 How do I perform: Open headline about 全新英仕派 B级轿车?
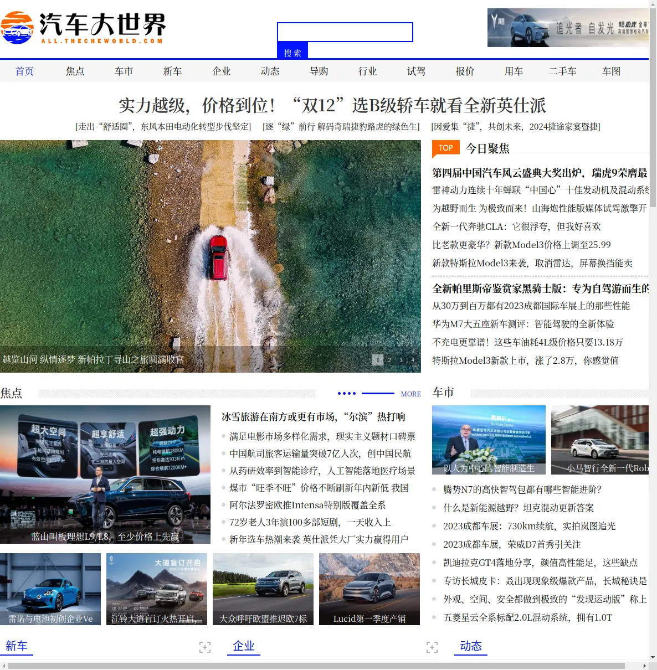[x=332, y=105]
